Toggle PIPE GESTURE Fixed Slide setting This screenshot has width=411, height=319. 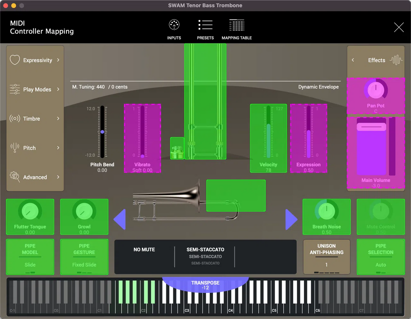[84, 257]
